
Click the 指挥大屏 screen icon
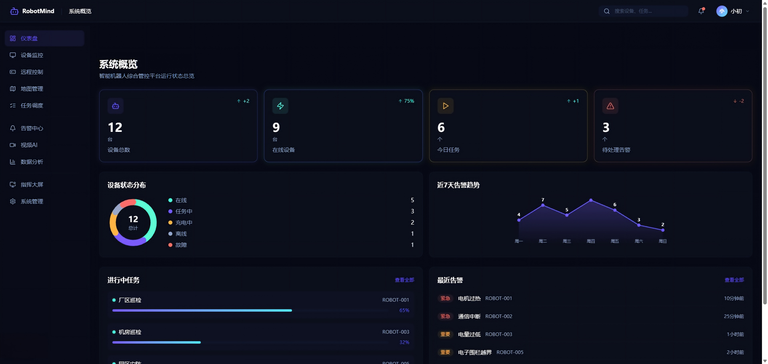coord(13,185)
